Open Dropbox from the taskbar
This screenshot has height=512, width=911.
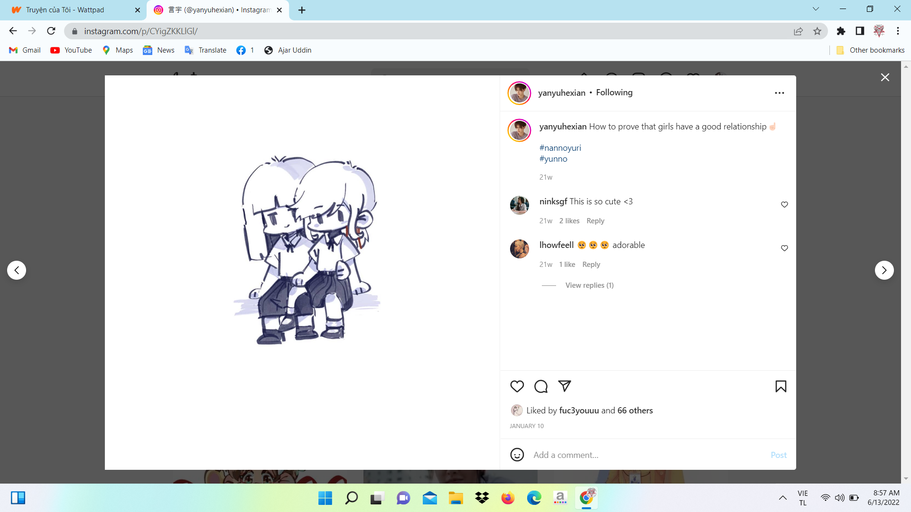click(x=482, y=498)
